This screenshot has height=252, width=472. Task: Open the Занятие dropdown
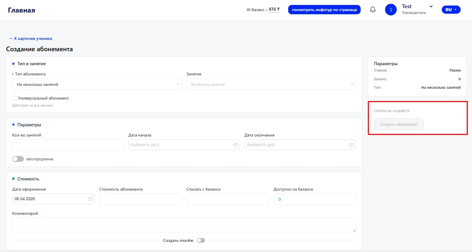(271, 84)
